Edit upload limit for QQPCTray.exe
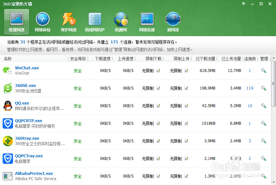276x185 pixels. 186,158
